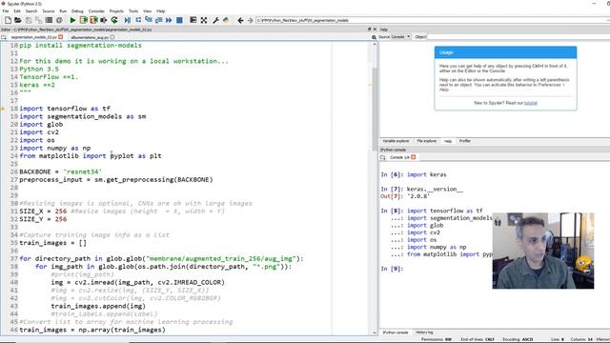Continue execution until next breakpoint
Screen dimensions: 610x343
click(169, 20)
